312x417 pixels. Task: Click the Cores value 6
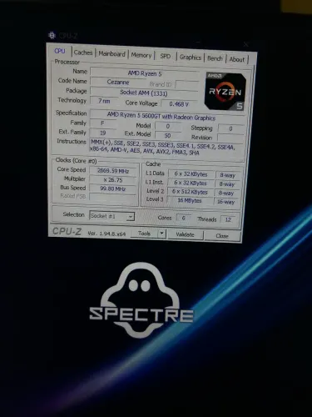(183, 218)
